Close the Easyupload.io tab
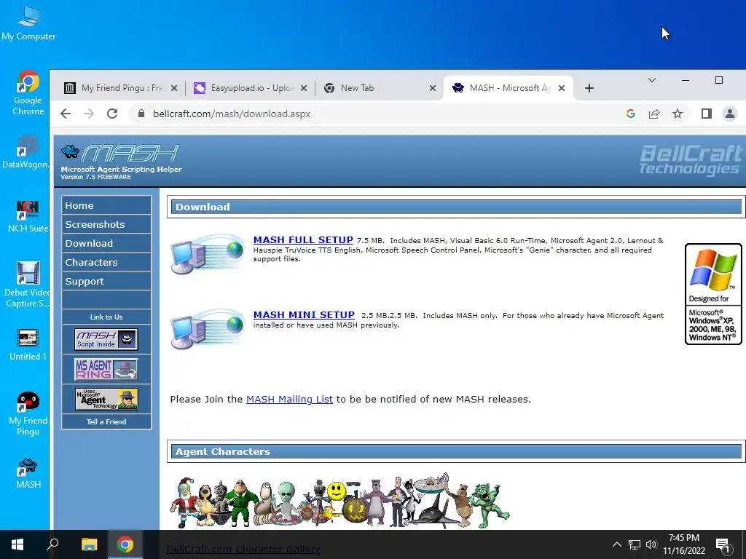The width and height of the screenshot is (746, 559). point(304,88)
